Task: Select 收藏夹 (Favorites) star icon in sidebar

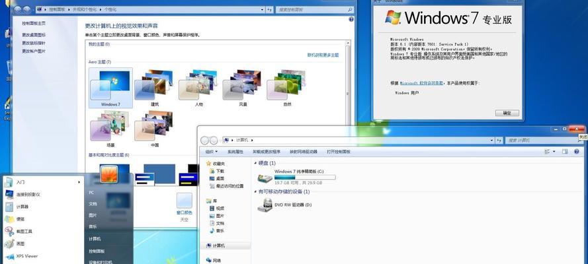Action: tap(209, 164)
